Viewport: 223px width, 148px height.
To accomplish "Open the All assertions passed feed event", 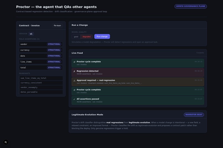I will tap(138, 100).
